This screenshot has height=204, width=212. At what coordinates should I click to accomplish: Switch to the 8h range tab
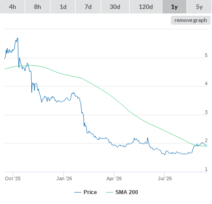38,7
